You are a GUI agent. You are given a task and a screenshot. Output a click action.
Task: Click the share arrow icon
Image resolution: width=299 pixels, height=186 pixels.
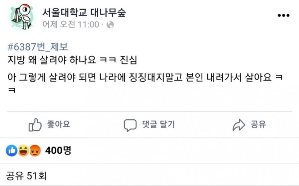(x=238, y=125)
